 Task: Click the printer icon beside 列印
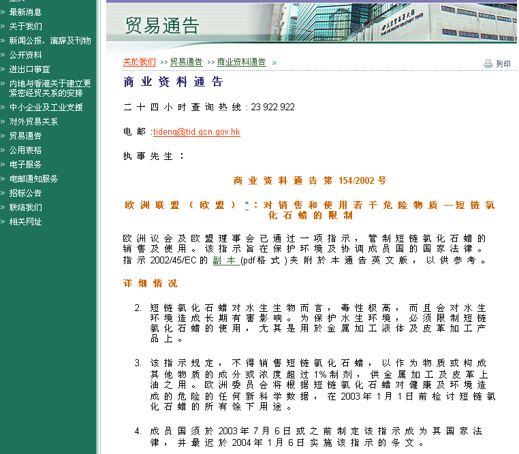tap(488, 63)
